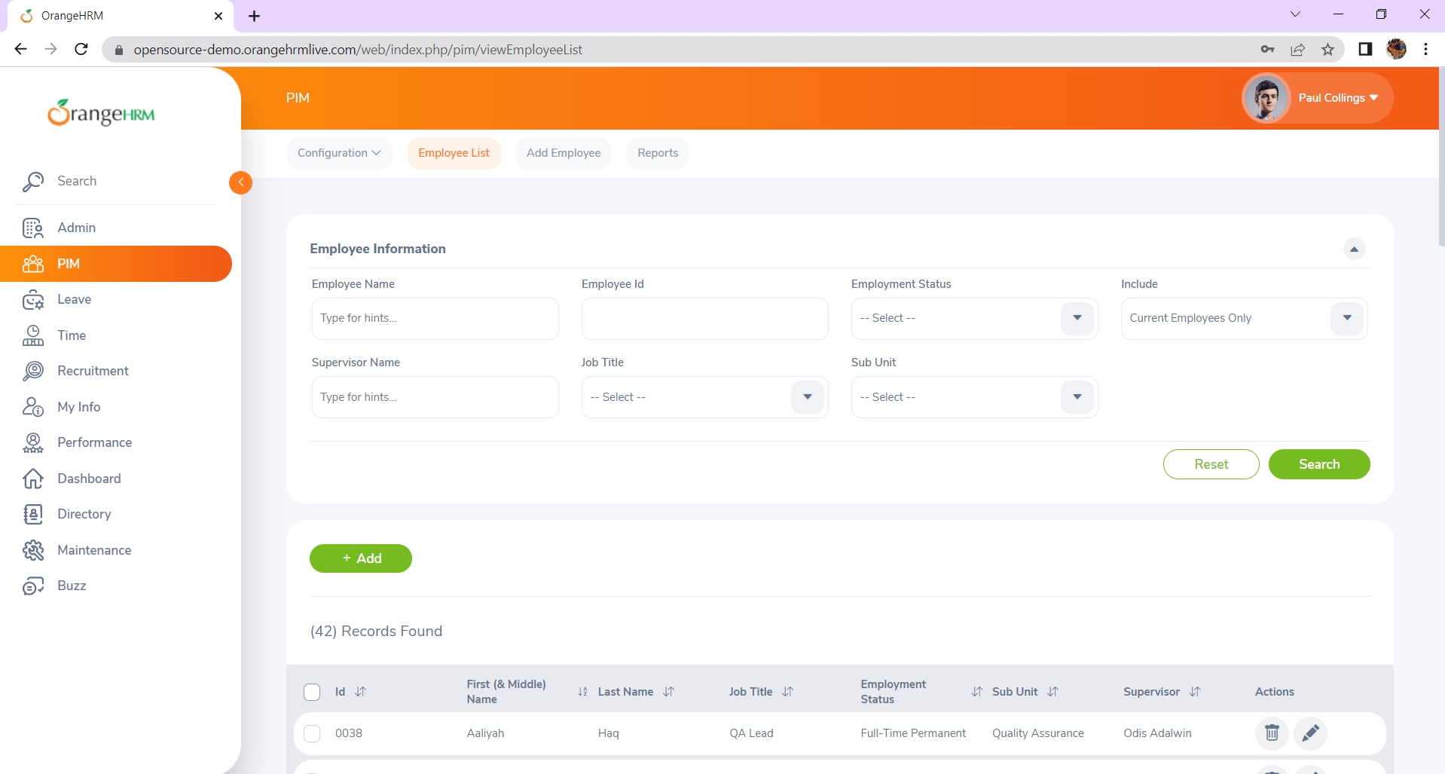Tick the checkbox for record 0038

point(312,733)
